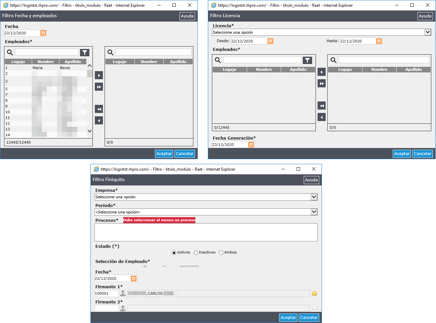
Task: Click Ayuda in the Filtro Finiquito window
Action: click(x=311, y=180)
